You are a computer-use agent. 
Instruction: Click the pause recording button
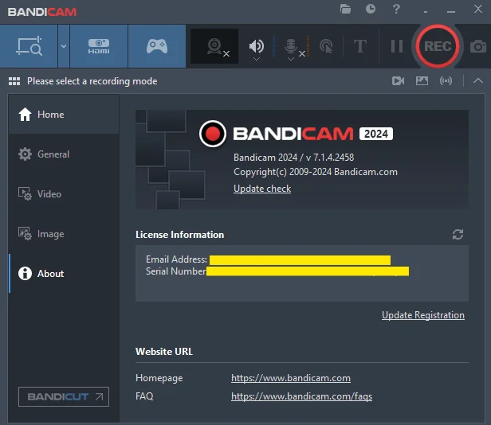(x=397, y=46)
